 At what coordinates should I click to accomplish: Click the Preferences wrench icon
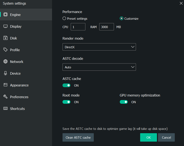(6, 97)
